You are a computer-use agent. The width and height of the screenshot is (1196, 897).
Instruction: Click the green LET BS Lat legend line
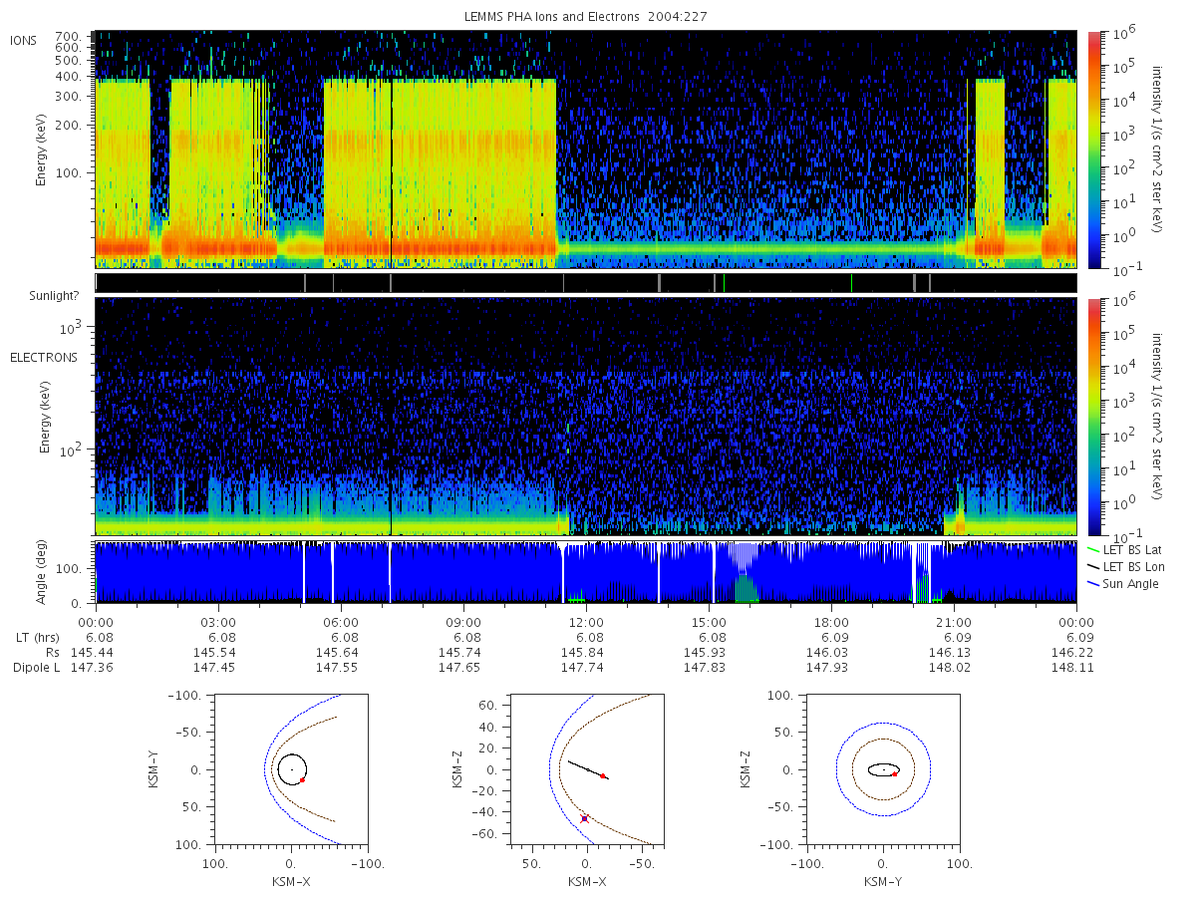pyautogui.click(x=1092, y=549)
